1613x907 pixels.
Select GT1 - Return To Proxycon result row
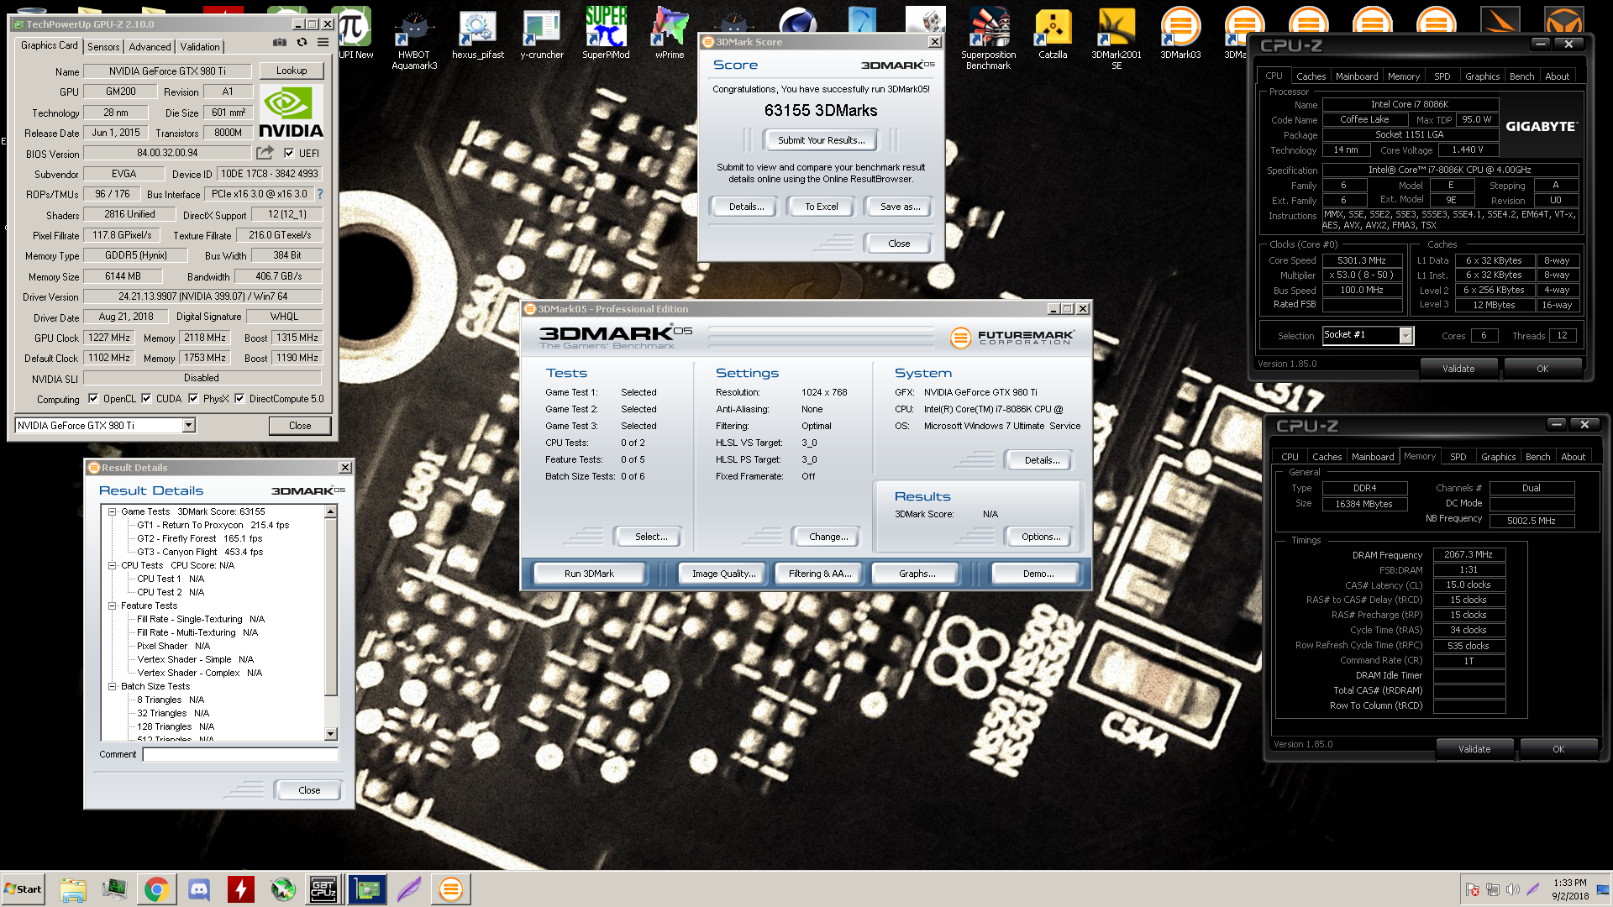pyautogui.click(x=213, y=525)
